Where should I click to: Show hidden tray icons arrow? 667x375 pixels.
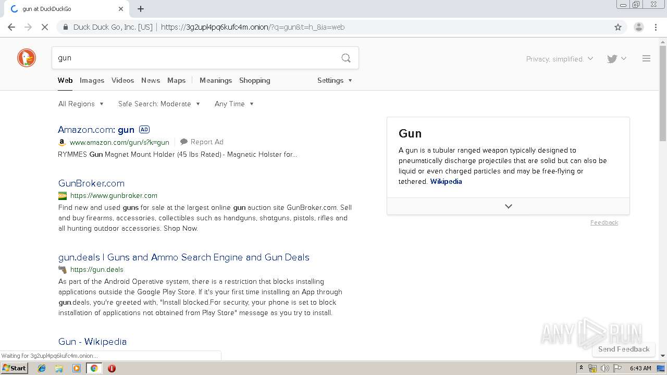(x=581, y=368)
